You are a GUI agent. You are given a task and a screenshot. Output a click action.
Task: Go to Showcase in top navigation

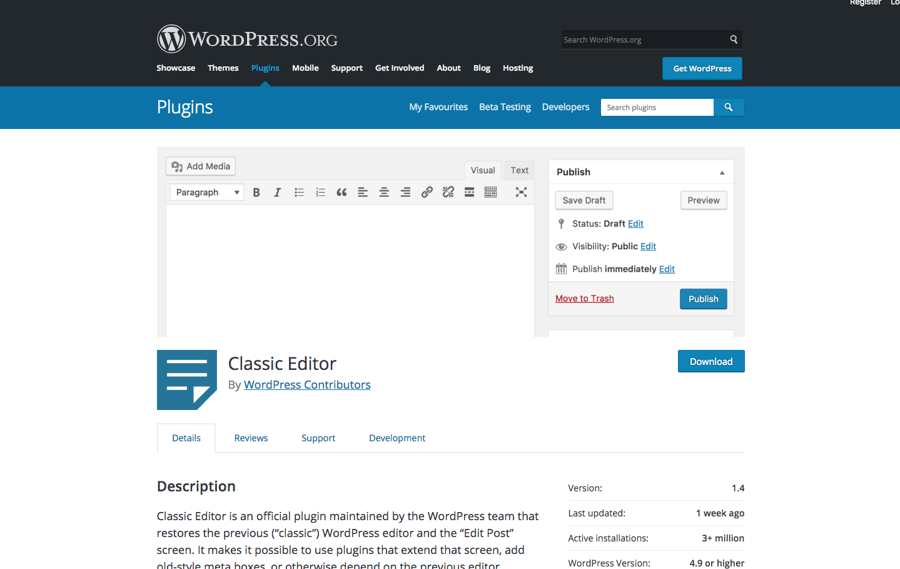[x=176, y=68]
